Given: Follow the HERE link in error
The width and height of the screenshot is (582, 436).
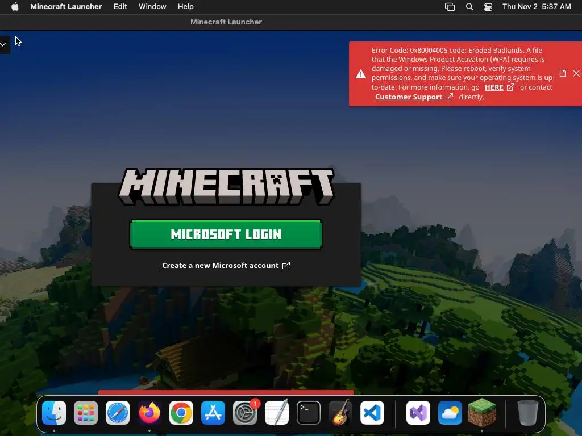Looking at the screenshot, I should click(494, 87).
